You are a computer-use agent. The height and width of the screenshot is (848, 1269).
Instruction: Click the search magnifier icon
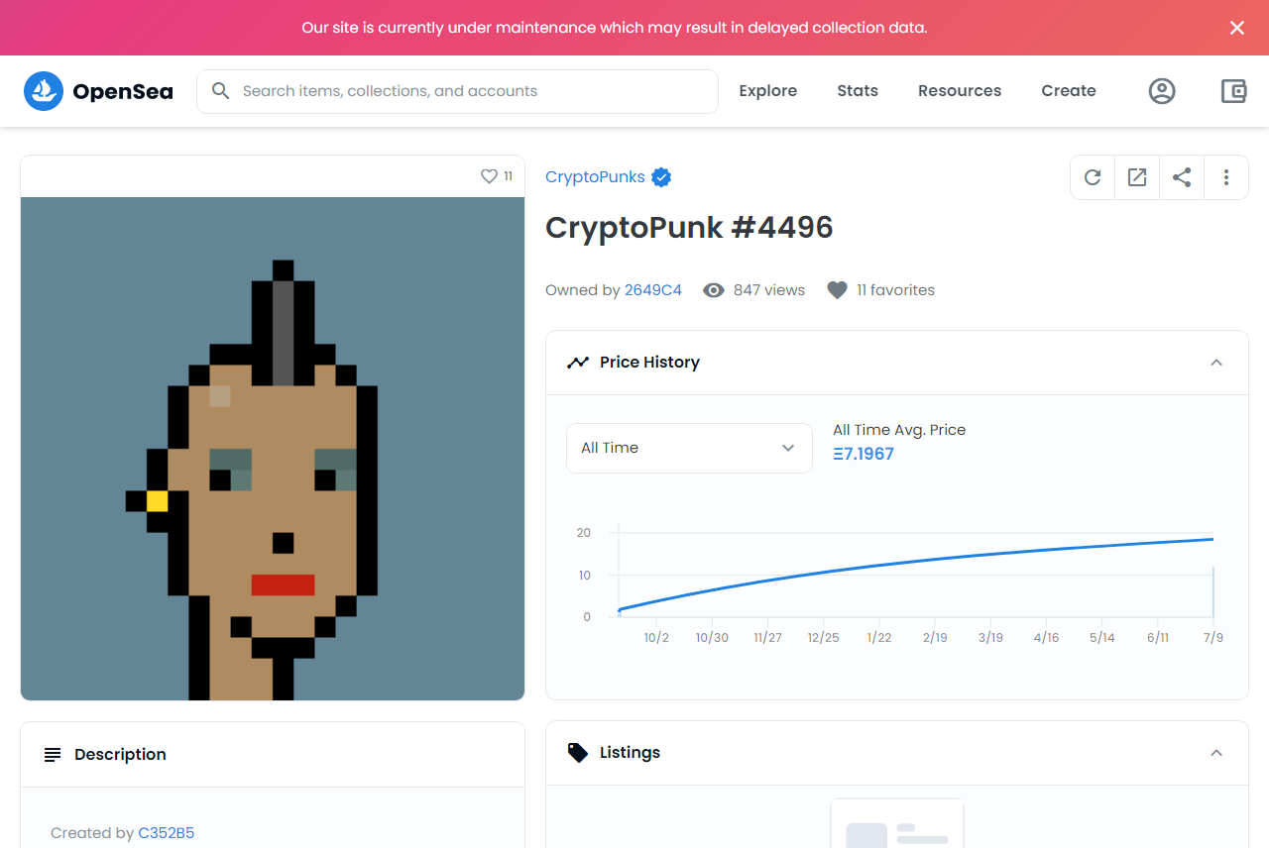pos(221,91)
